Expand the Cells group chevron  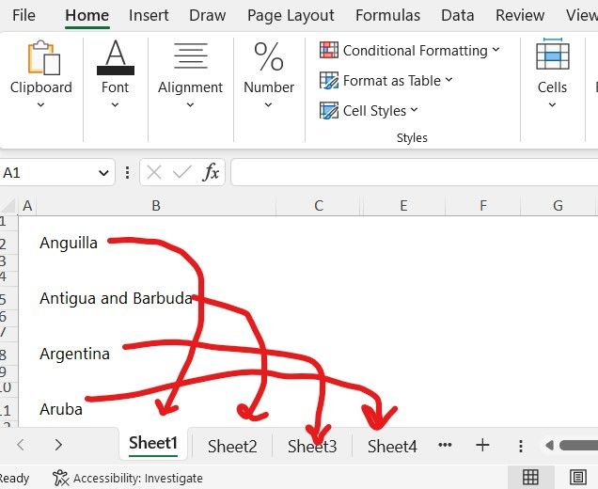pos(552,105)
